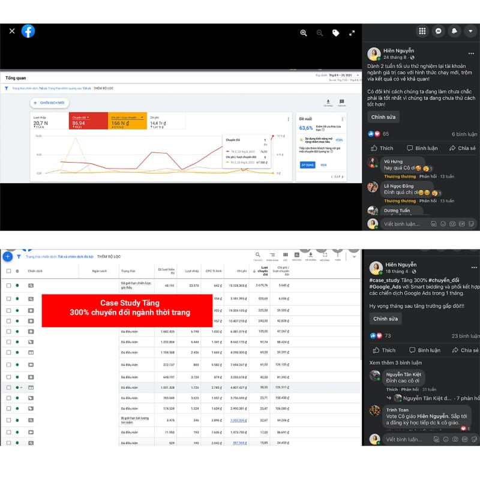The height and width of the screenshot is (480, 480).
Task: Collapse the table toolbar with the chevron-down arrow
Action: 354,257
